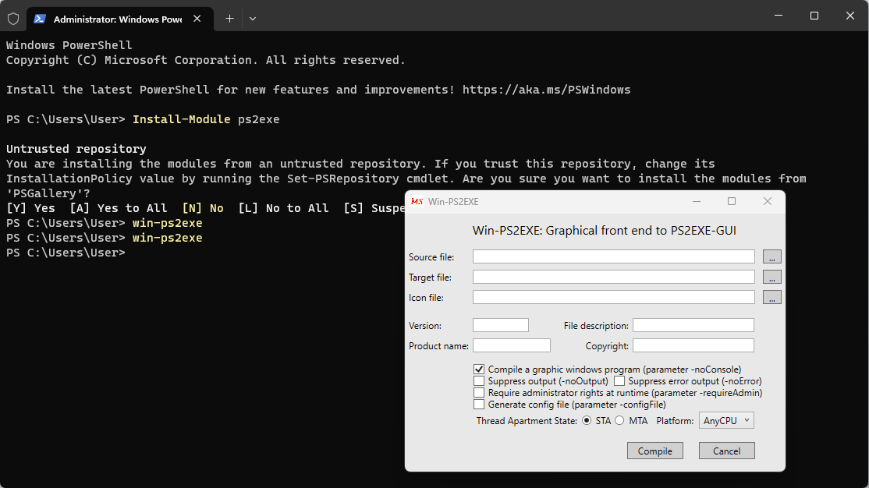Click the 'Install-Module' command text in terminal
This screenshot has width=869, height=488.
(x=181, y=119)
